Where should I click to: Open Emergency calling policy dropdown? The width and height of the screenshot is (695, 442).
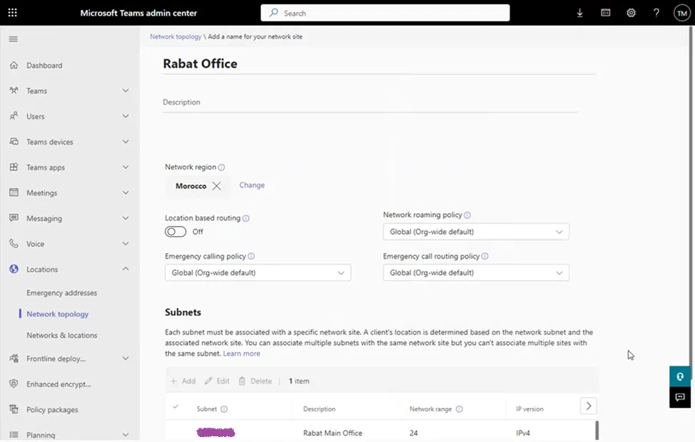[258, 272]
